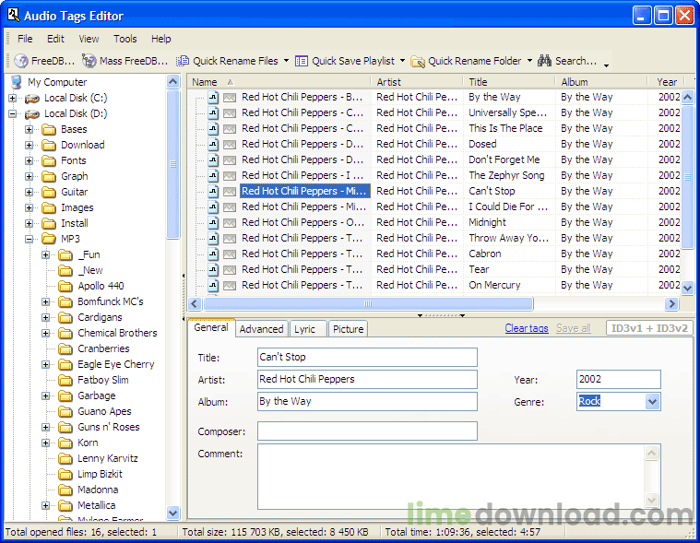Image resolution: width=700 pixels, height=543 pixels.
Task: Click the Quick Save Playlist icon
Action: (x=302, y=61)
